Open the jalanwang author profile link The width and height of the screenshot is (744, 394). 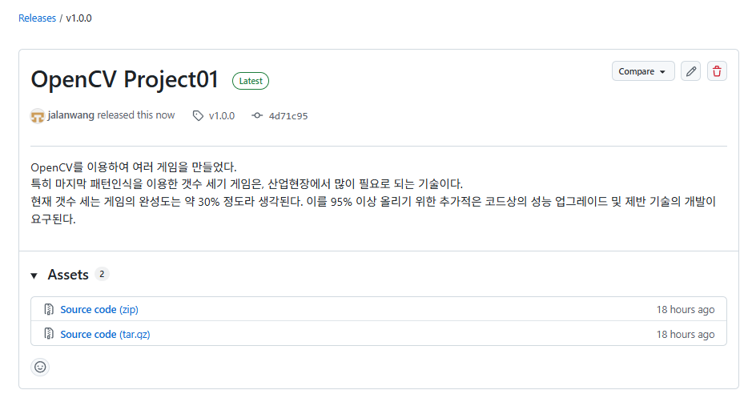[x=71, y=115]
